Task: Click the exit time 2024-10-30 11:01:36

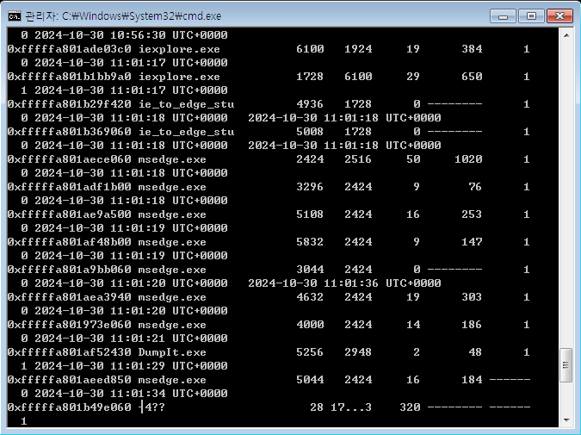Action: [x=313, y=283]
